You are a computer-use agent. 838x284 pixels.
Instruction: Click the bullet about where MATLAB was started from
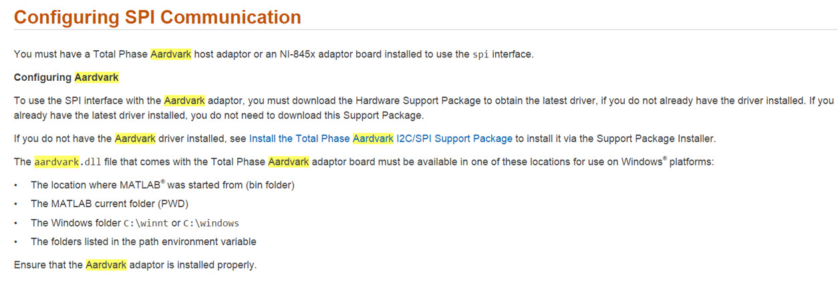tap(163, 184)
